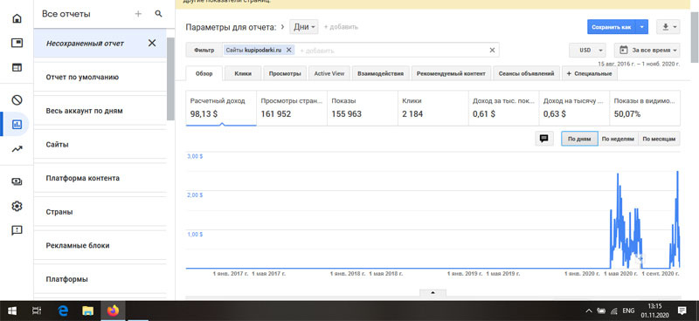Click the Фильтр button
Image resolution: width=699 pixels, height=321 pixels.
click(x=204, y=51)
